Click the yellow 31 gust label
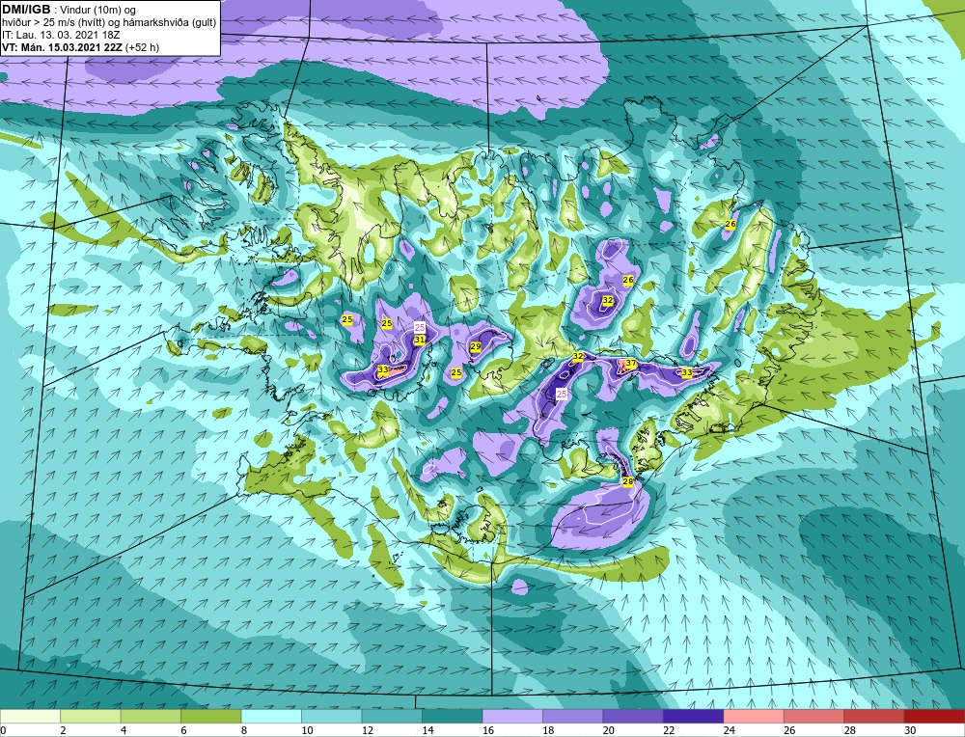This screenshot has width=965, height=737. coord(420,340)
